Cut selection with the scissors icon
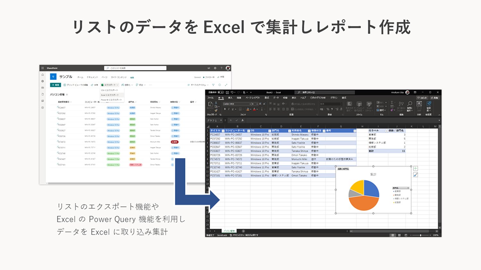The image size is (481, 270). pyautogui.click(x=216, y=103)
